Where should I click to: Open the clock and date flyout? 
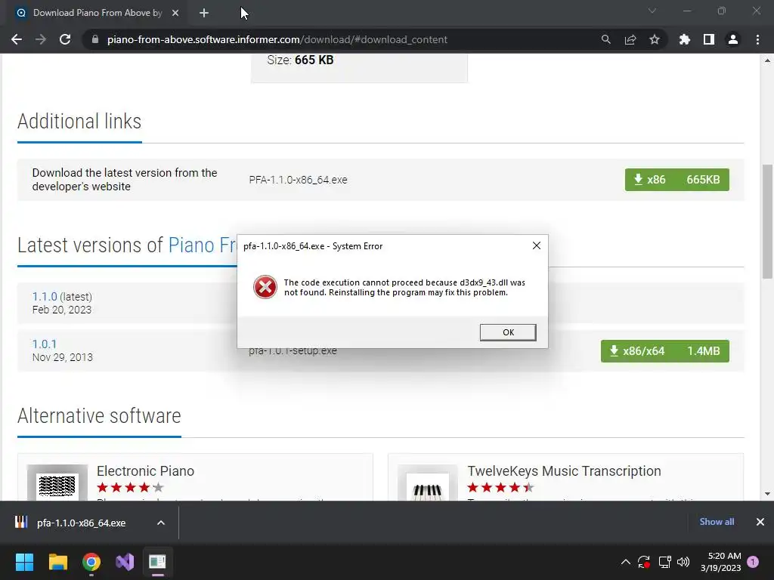(x=720, y=562)
